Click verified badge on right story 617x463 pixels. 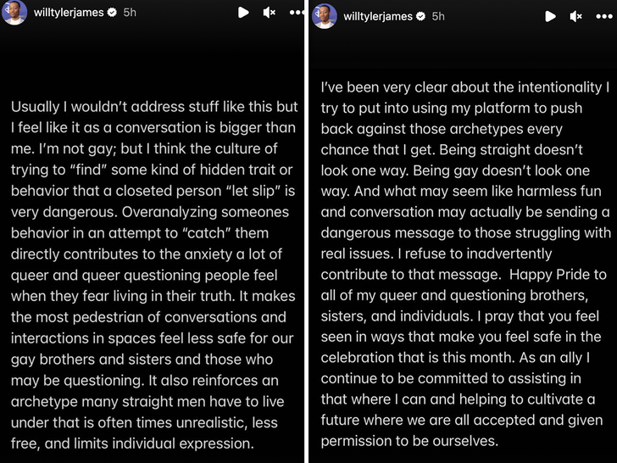click(x=421, y=16)
